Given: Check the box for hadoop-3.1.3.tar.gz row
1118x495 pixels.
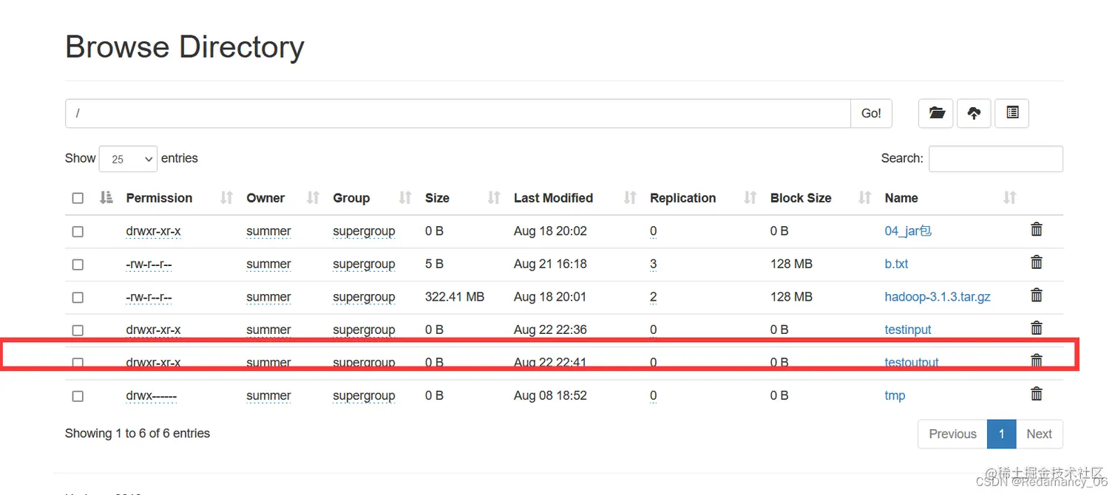Looking at the screenshot, I should [78, 298].
